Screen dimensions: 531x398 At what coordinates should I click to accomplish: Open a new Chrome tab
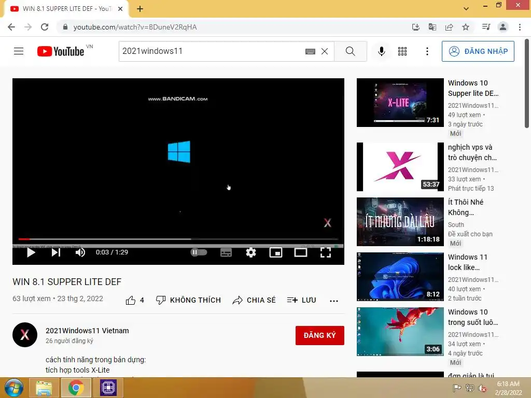140,9
